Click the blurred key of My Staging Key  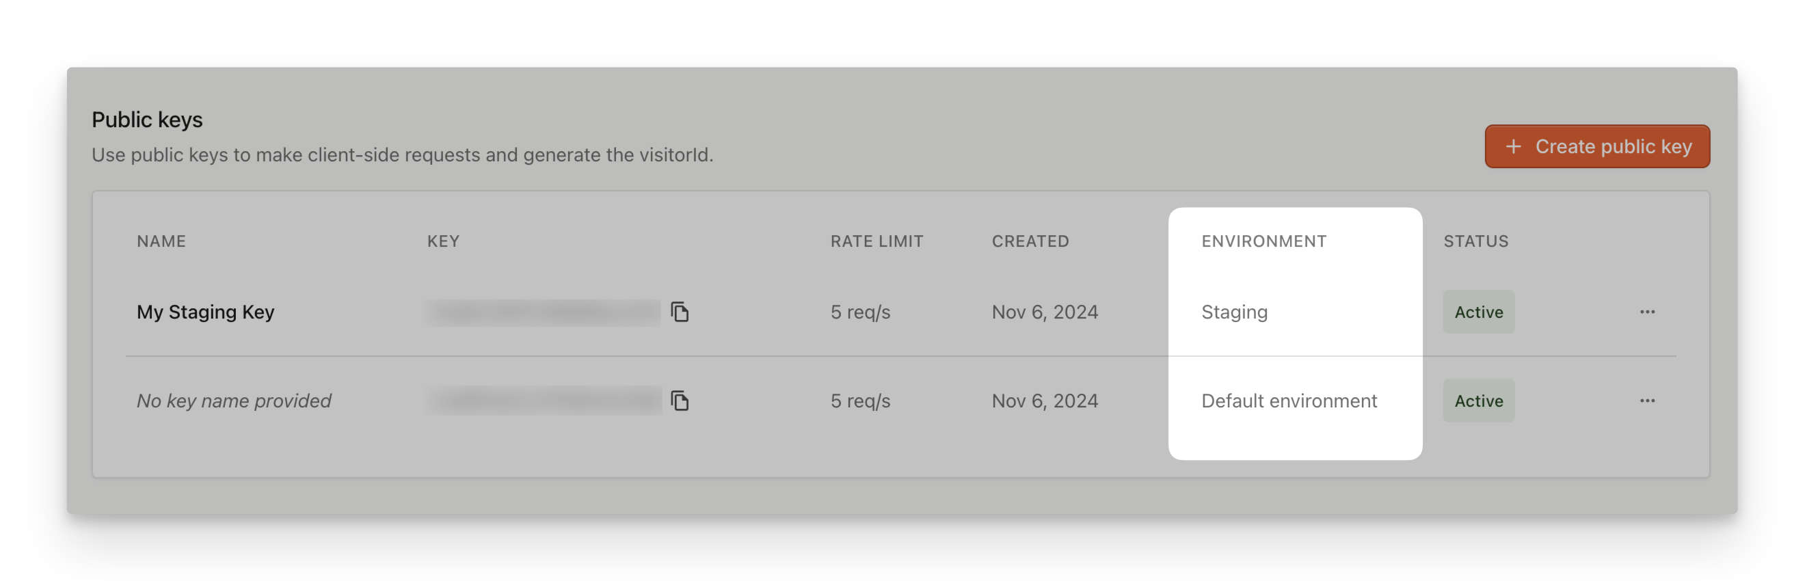tap(543, 312)
